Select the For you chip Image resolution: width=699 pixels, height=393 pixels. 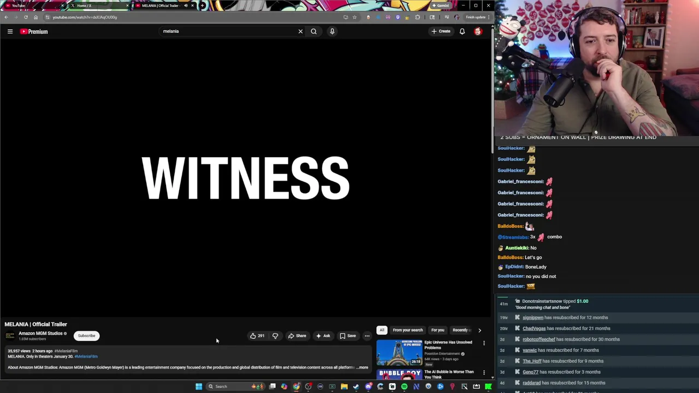(437, 330)
